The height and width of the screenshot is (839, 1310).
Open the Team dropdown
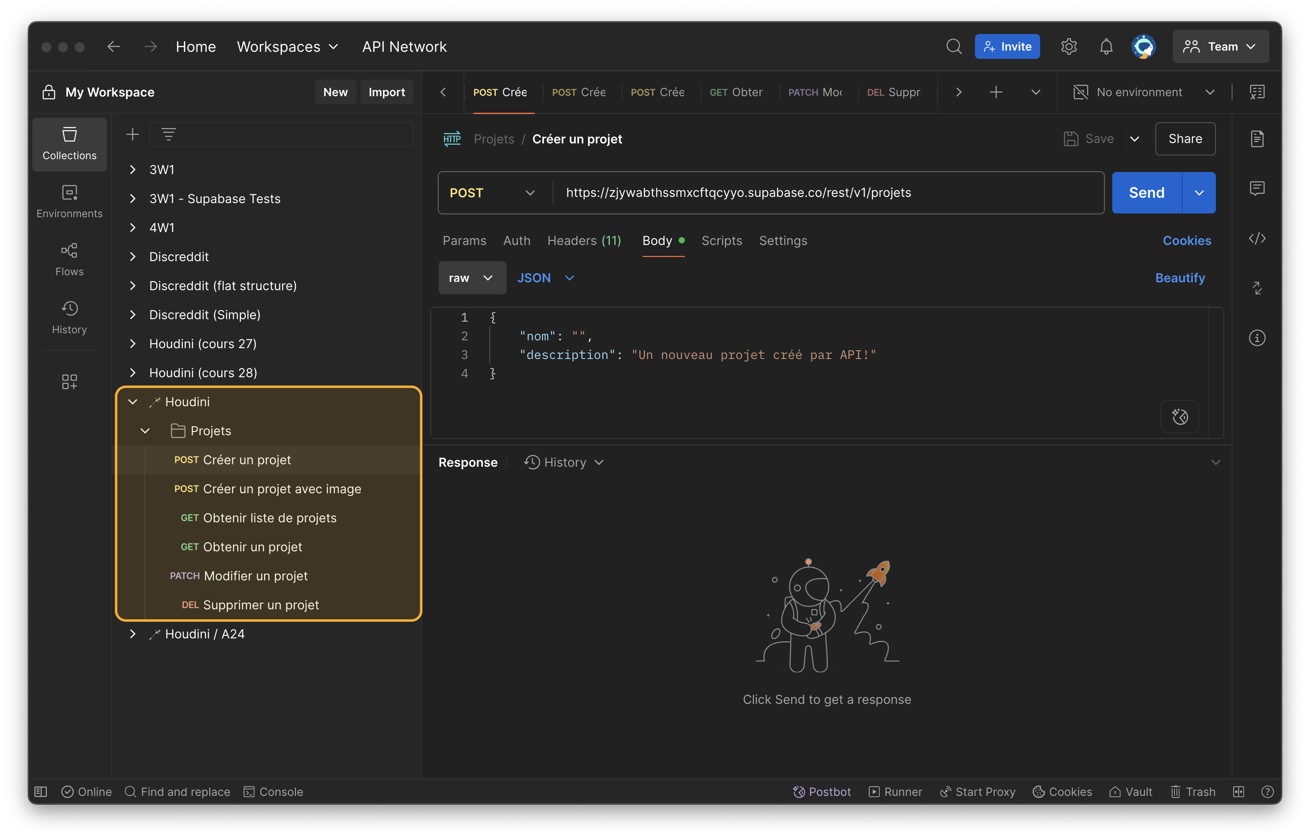(1220, 46)
